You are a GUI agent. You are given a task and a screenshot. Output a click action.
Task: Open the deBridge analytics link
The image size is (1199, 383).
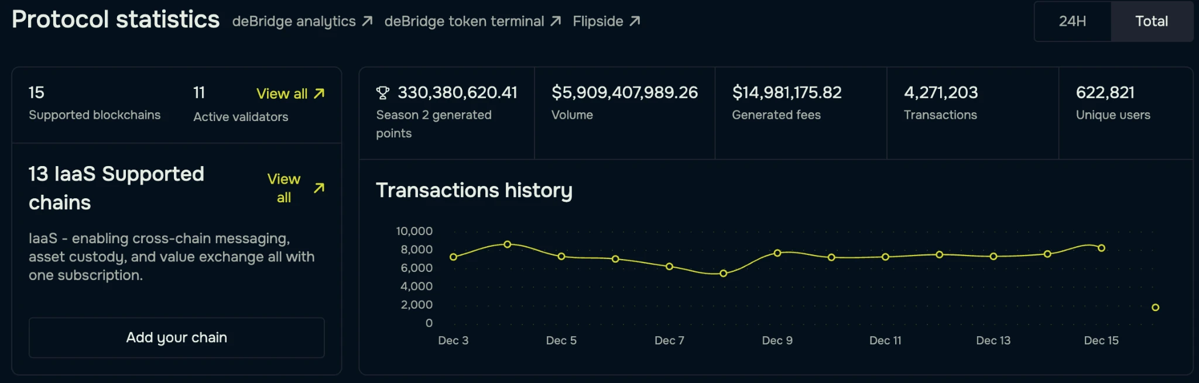[294, 22]
